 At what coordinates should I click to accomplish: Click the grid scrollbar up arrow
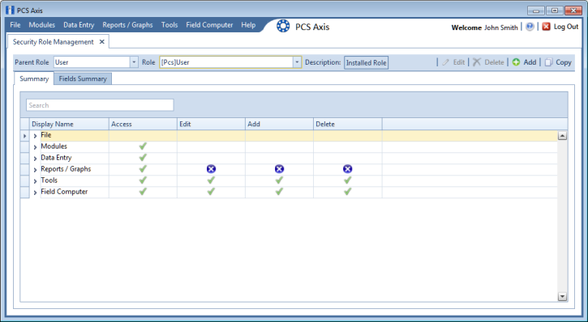[x=562, y=136]
